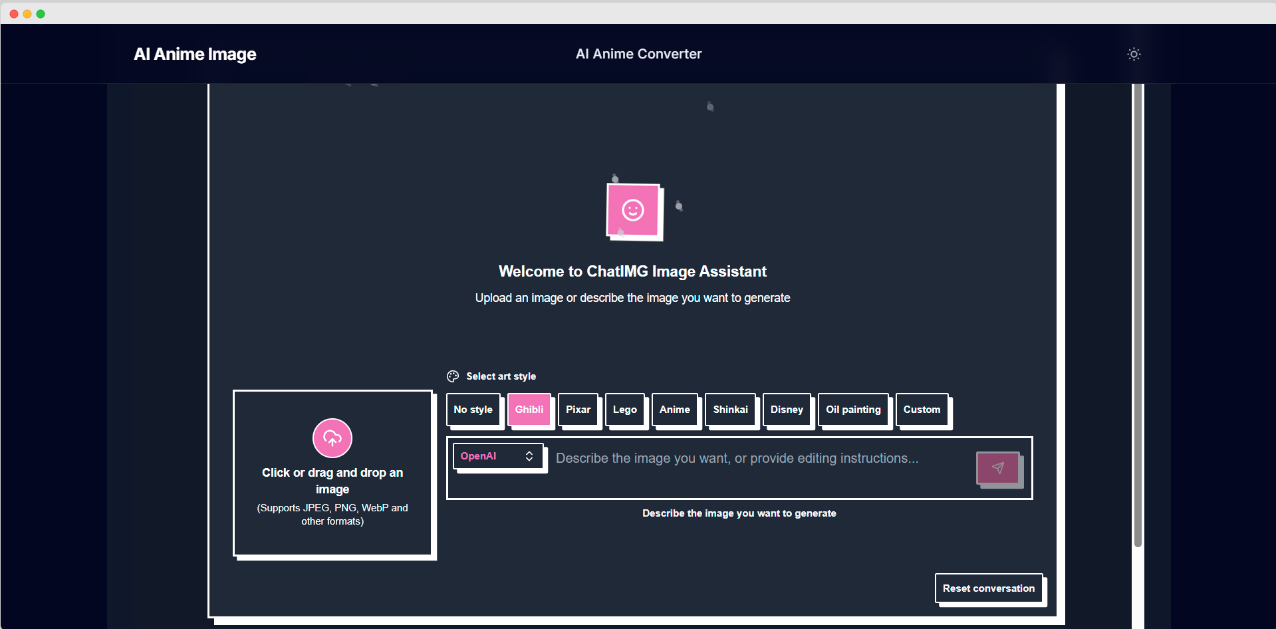Click the image upload drop zone text

(x=332, y=481)
